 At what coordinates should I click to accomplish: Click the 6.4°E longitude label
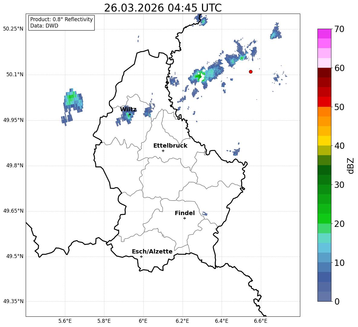(x=221, y=321)
